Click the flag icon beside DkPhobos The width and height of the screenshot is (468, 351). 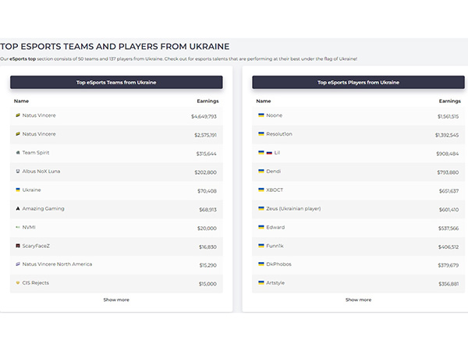(261, 264)
